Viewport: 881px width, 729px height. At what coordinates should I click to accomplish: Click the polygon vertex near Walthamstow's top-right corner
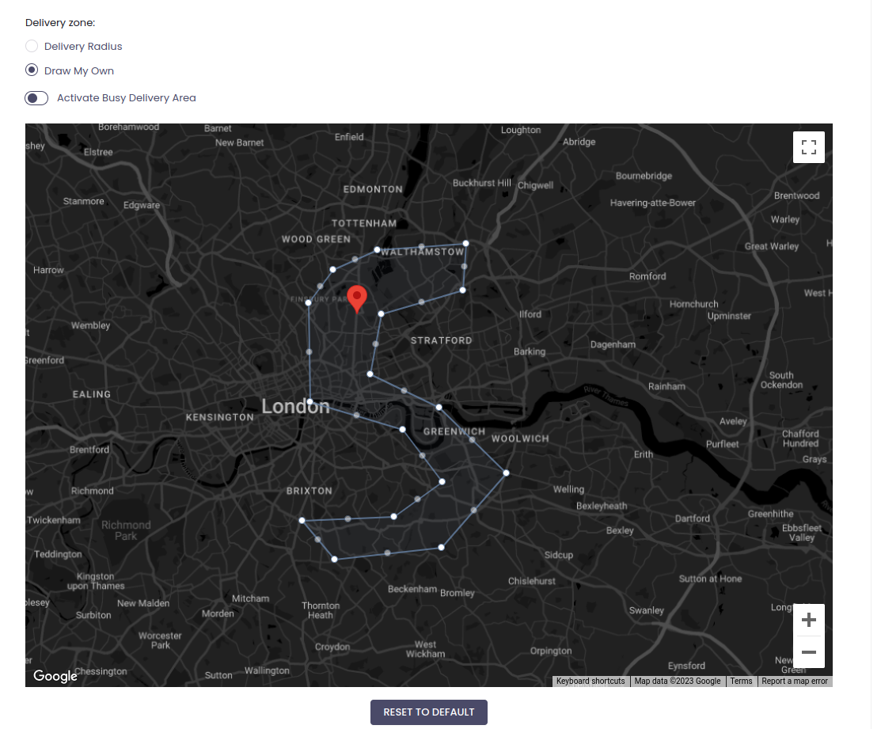465,243
